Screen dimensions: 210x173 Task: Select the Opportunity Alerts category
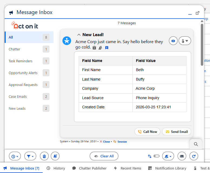[x=29, y=73]
